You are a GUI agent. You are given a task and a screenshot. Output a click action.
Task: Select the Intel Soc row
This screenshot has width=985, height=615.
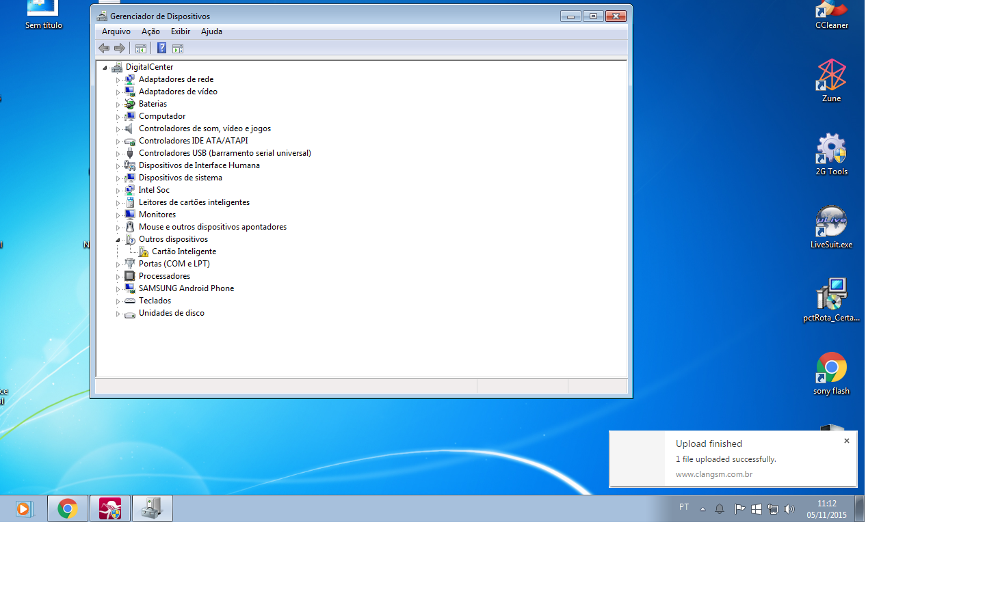[154, 190]
